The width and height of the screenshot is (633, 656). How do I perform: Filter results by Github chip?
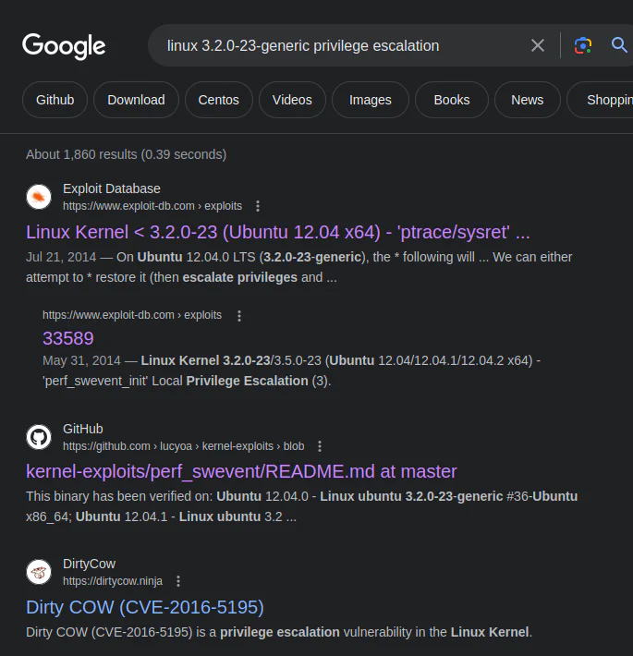pyautogui.click(x=55, y=100)
